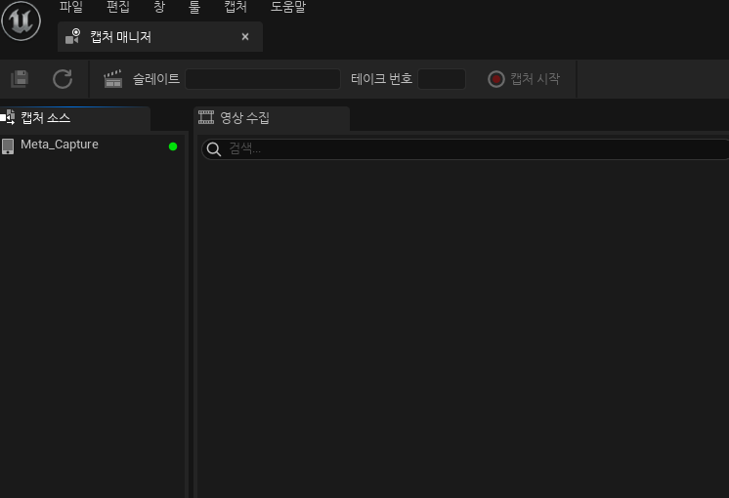Click the green Meta_Capture status indicator
The height and width of the screenshot is (498, 729).
[173, 146]
